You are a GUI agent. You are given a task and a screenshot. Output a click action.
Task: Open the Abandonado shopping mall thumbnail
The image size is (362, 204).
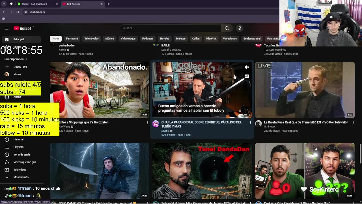click(100, 90)
